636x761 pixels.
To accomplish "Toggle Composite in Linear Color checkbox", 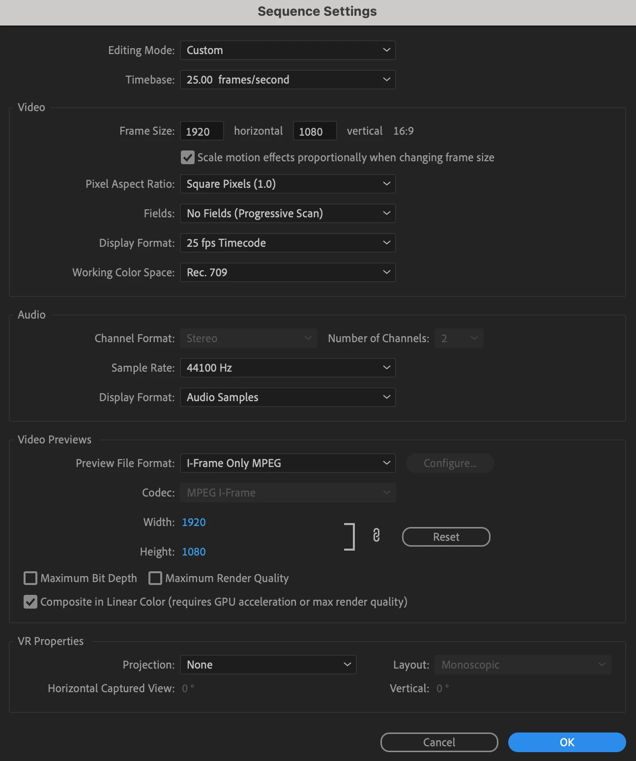I will (x=30, y=602).
